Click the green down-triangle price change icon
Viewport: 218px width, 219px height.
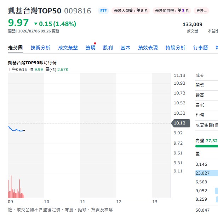point(36,24)
